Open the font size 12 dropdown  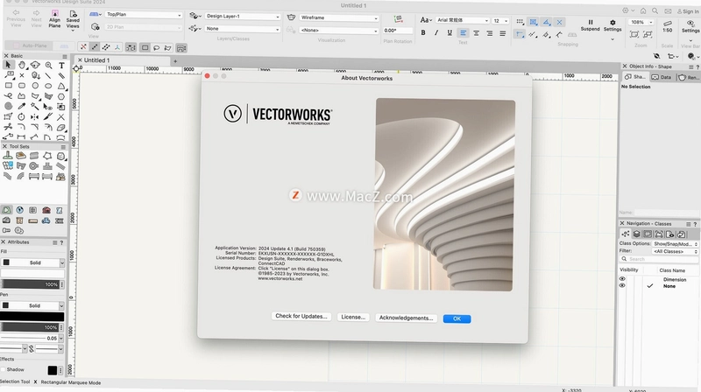[500, 21]
